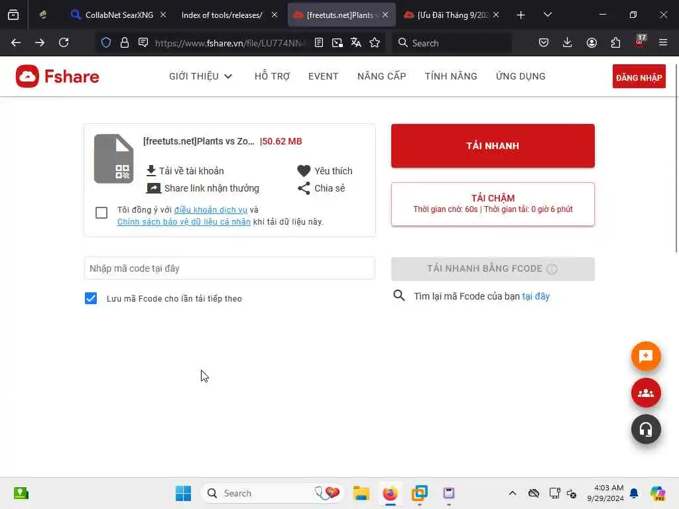Viewport: 679px width, 509px height.
Task: Translate this page icon
Action: click(356, 42)
